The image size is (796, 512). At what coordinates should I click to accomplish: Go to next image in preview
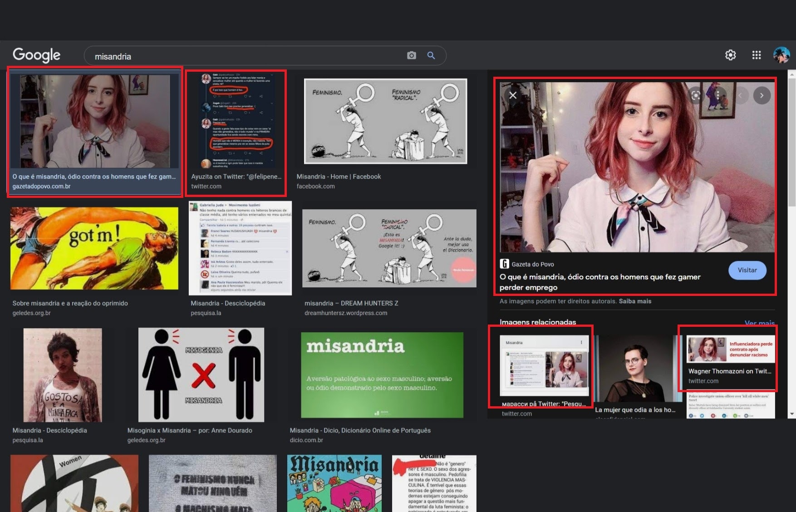pos(762,95)
